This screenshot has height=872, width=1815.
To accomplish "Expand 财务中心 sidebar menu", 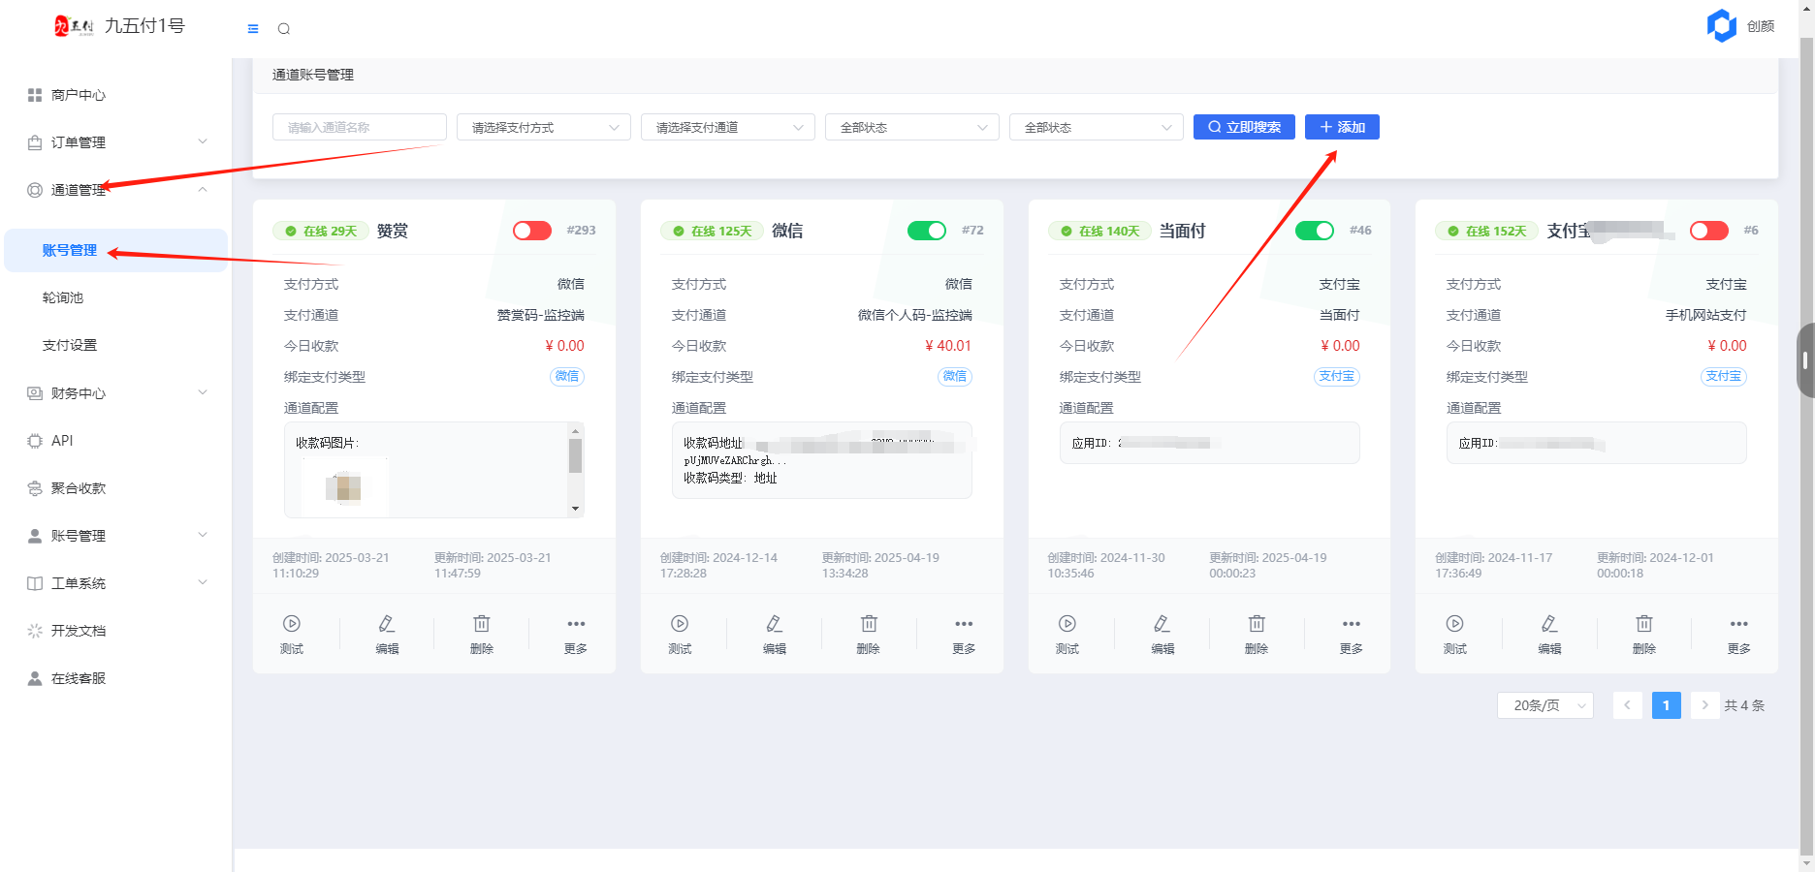I will 116,393.
